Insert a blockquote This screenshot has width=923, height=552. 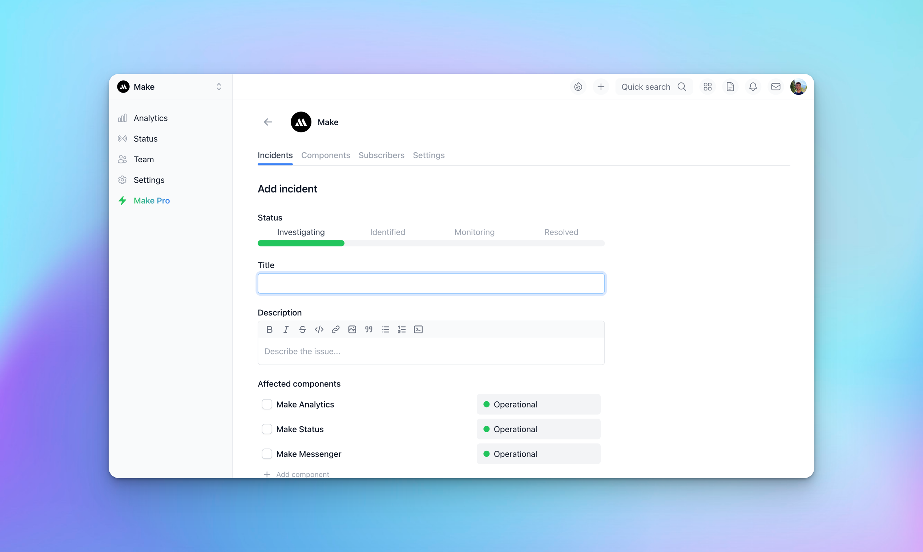tap(368, 329)
